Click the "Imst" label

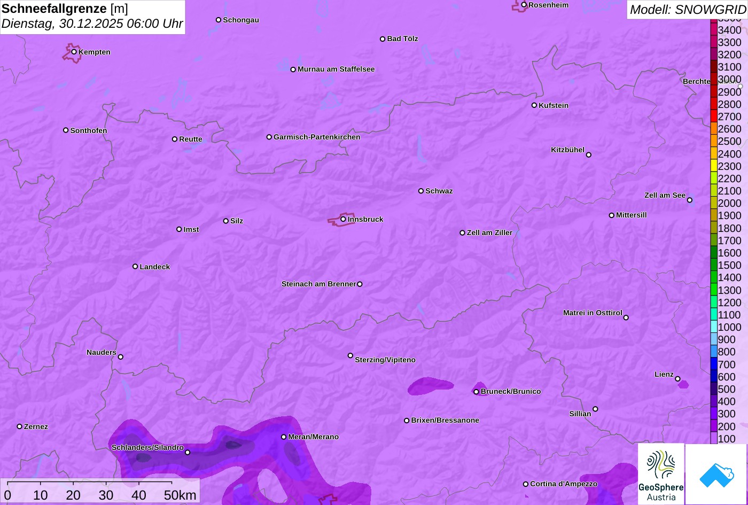coord(191,229)
